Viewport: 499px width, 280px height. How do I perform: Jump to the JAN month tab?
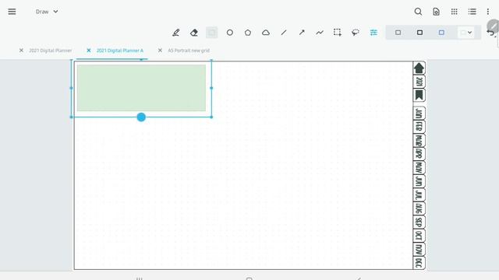(419, 114)
